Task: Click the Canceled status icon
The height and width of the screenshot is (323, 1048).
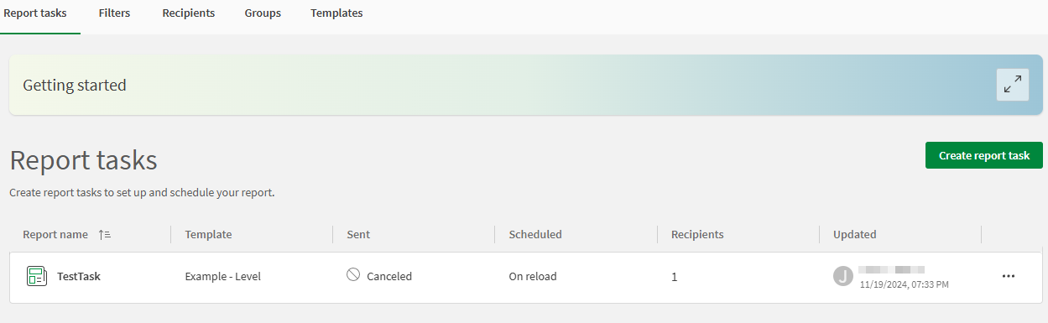Action: click(x=353, y=275)
